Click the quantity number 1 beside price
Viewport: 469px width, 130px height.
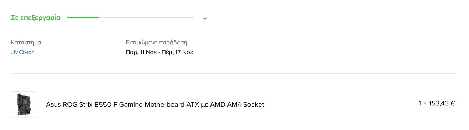click(x=420, y=103)
